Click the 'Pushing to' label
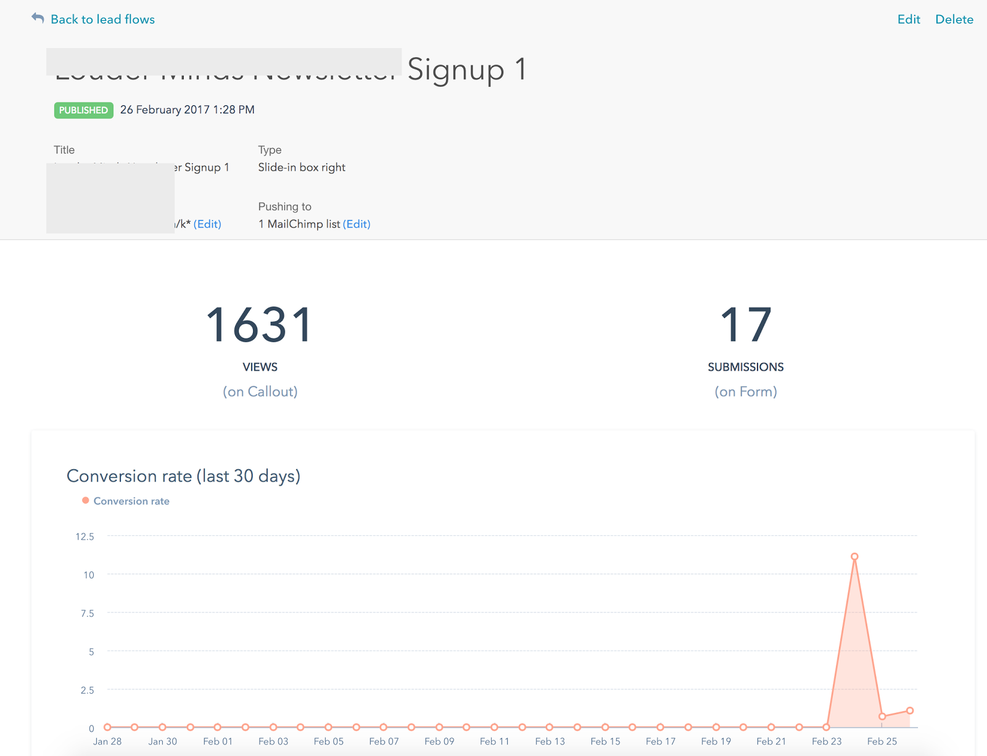The image size is (987, 756). pyautogui.click(x=285, y=207)
